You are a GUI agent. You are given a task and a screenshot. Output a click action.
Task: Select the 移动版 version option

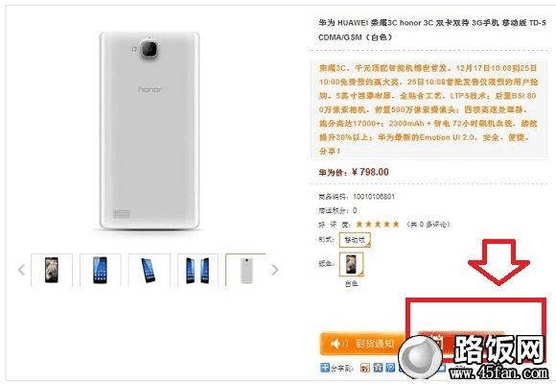(x=355, y=240)
